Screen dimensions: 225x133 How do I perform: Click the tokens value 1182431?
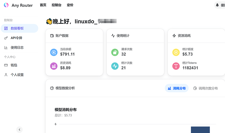190,68
